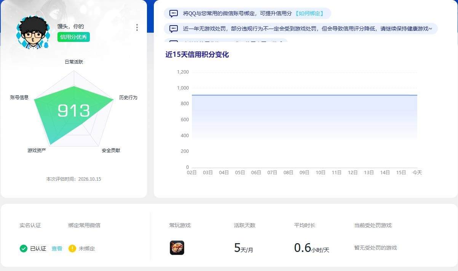This screenshot has width=458, height=271.
Task: Open the 查看 link next to 已认证
Action: point(57,249)
